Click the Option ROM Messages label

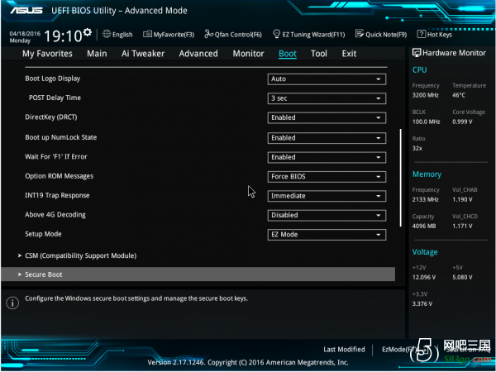[x=60, y=176]
